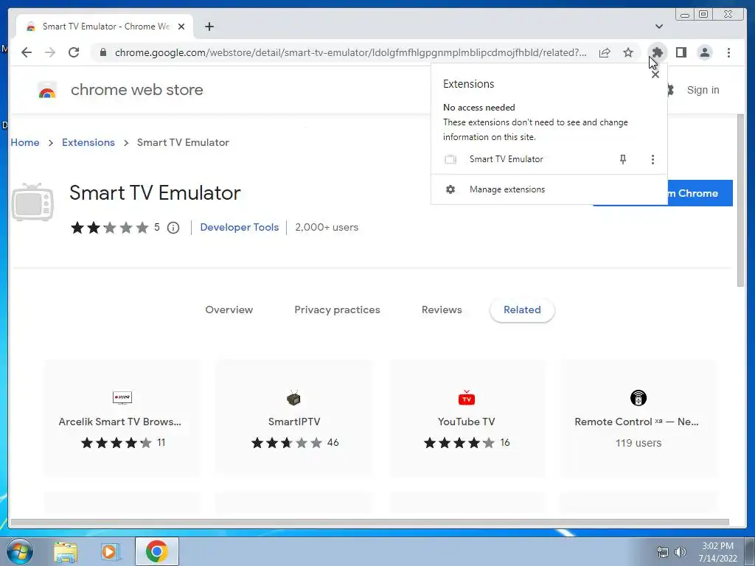Open more options for Smart TV Emulator extension

click(x=653, y=159)
